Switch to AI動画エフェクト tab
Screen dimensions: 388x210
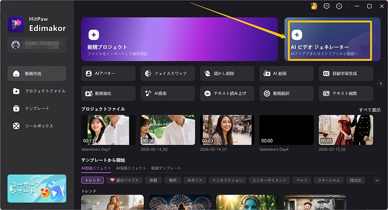coord(96,168)
